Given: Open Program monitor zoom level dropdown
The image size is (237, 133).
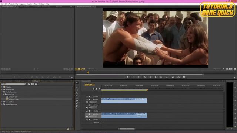Looking at the screenshot, I should coord(92,69).
